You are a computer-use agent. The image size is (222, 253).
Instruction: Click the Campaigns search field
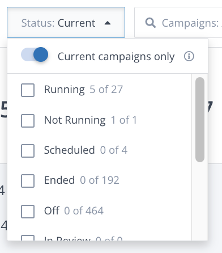pyautogui.click(x=178, y=23)
